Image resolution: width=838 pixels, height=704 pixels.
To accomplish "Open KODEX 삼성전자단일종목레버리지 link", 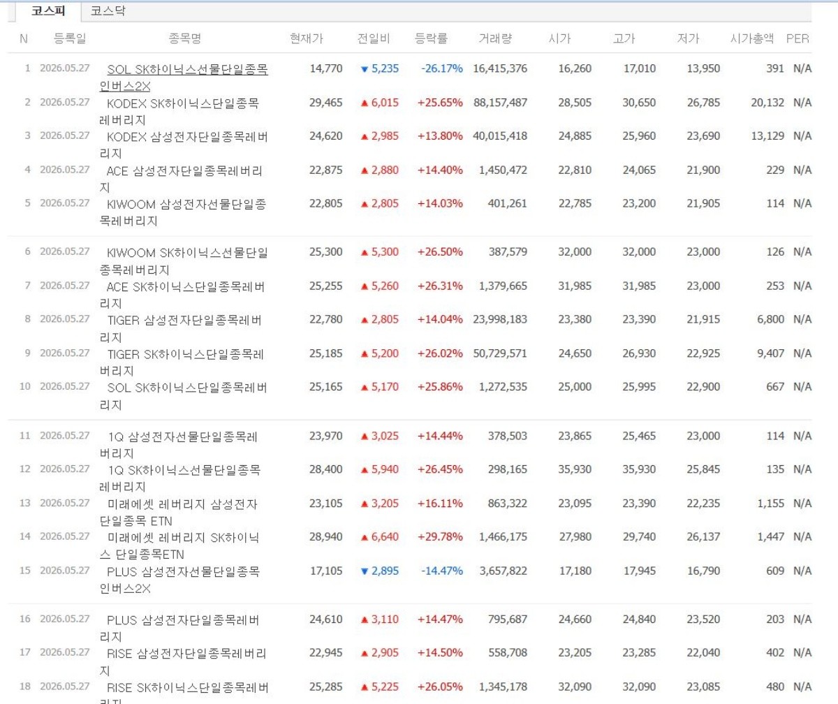I will pyautogui.click(x=183, y=145).
